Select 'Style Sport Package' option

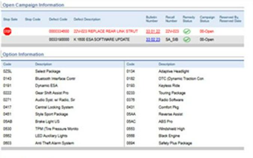click(52, 114)
